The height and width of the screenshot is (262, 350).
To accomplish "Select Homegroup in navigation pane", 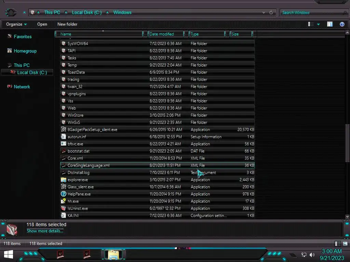I will (x=25, y=51).
